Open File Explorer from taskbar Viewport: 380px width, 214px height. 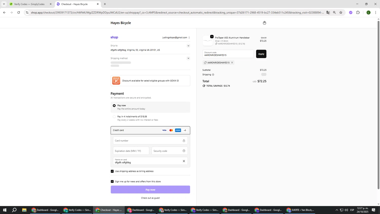pos(24,210)
